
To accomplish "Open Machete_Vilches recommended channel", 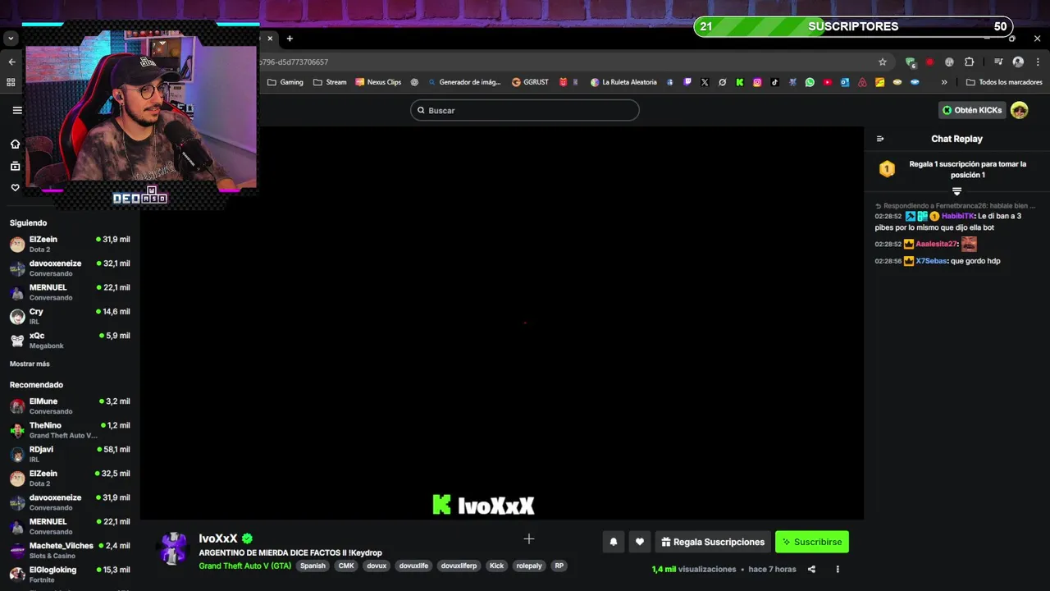I will point(70,550).
